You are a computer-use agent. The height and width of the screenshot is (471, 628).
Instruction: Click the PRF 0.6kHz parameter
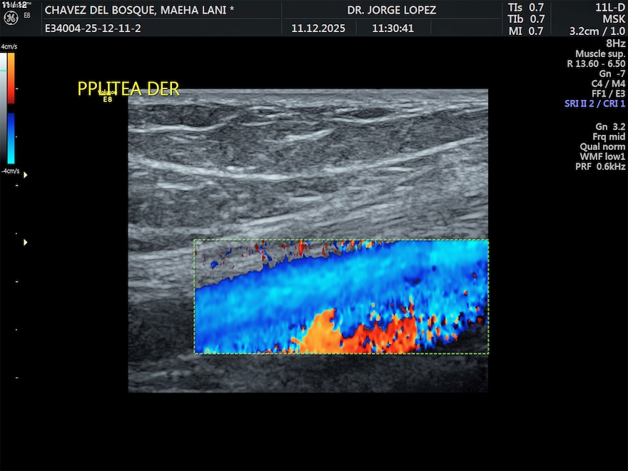600,166
